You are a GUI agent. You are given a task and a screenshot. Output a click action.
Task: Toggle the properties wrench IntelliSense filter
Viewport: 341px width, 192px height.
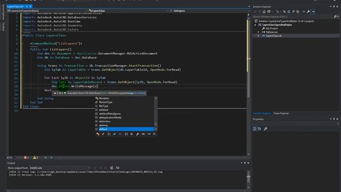pos(137,134)
